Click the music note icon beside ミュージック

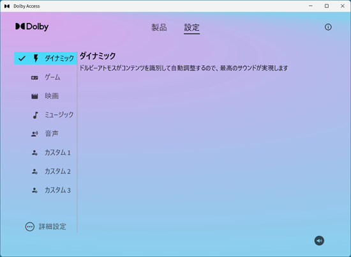[x=35, y=115]
